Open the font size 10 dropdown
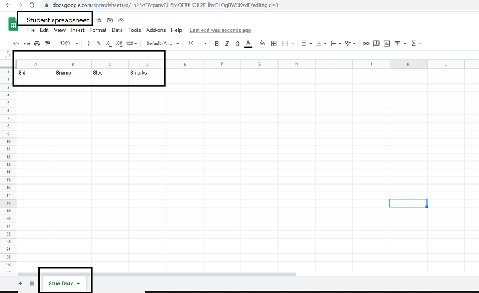The width and height of the screenshot is (479, 293). [198, 43]
